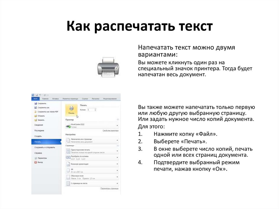Expand the Книжная ориентация dropdown
This screenshot has height=209, width=279.
(117, 164)
